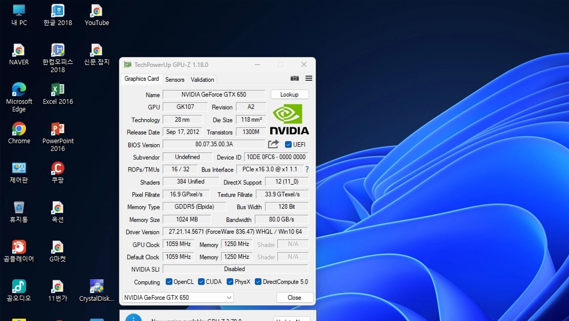The image size is (569, 321).
Task: Launch CrystalDisk desktop icon
Action: 97,291
